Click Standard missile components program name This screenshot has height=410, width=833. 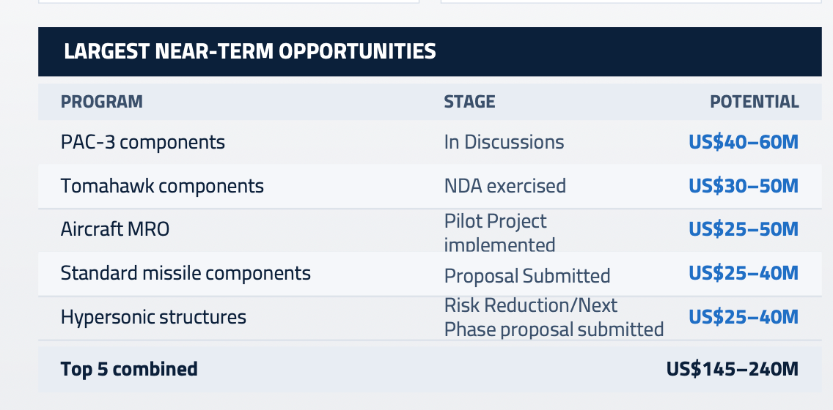coord(186,273)
